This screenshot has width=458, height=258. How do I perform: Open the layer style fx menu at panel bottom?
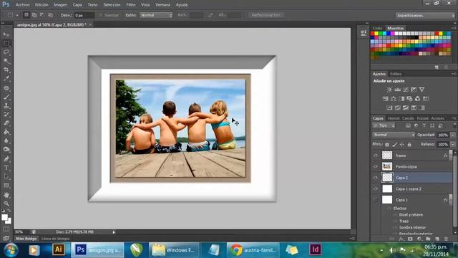(401, 239)
